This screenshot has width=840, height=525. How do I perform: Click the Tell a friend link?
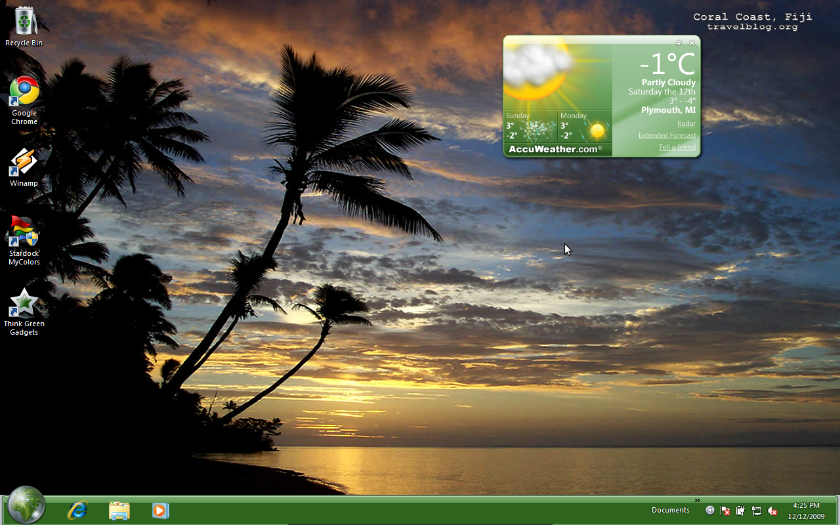click(x=677, y=147)
